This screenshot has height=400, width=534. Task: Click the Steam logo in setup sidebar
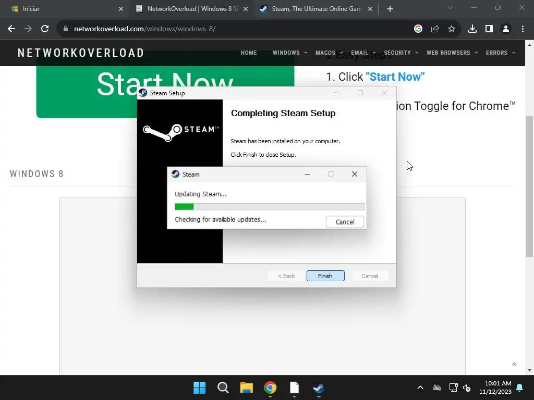[181, 133]
